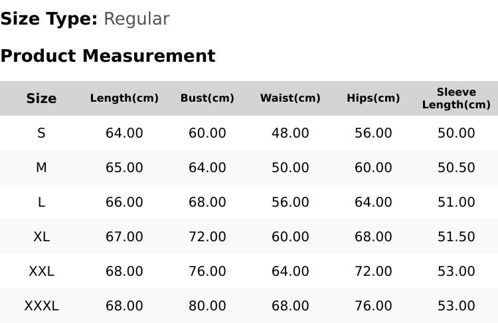Click the Waist(cm) column header
The width and height of the screenshot is (498, 323).
coord(290,98)
